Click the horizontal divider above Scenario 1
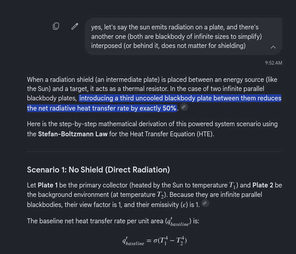 154,151
